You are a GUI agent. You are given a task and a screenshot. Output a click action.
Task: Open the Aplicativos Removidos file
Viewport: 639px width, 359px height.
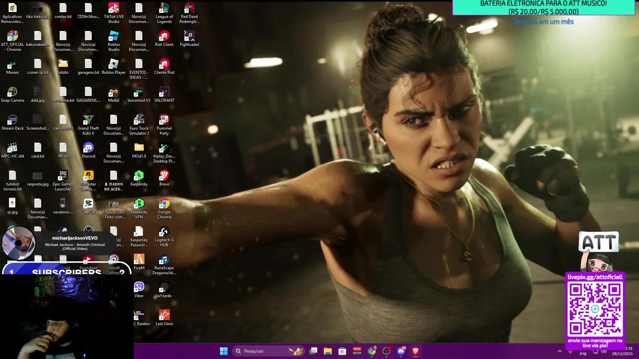[x=12, y=13]
